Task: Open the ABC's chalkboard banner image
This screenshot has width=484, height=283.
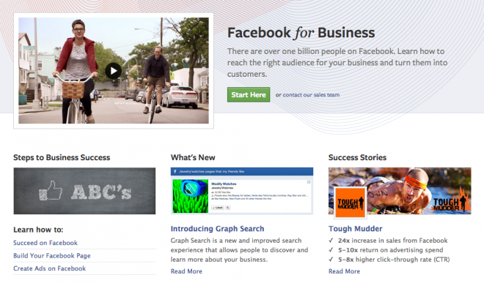Action: tap(84, 191)
